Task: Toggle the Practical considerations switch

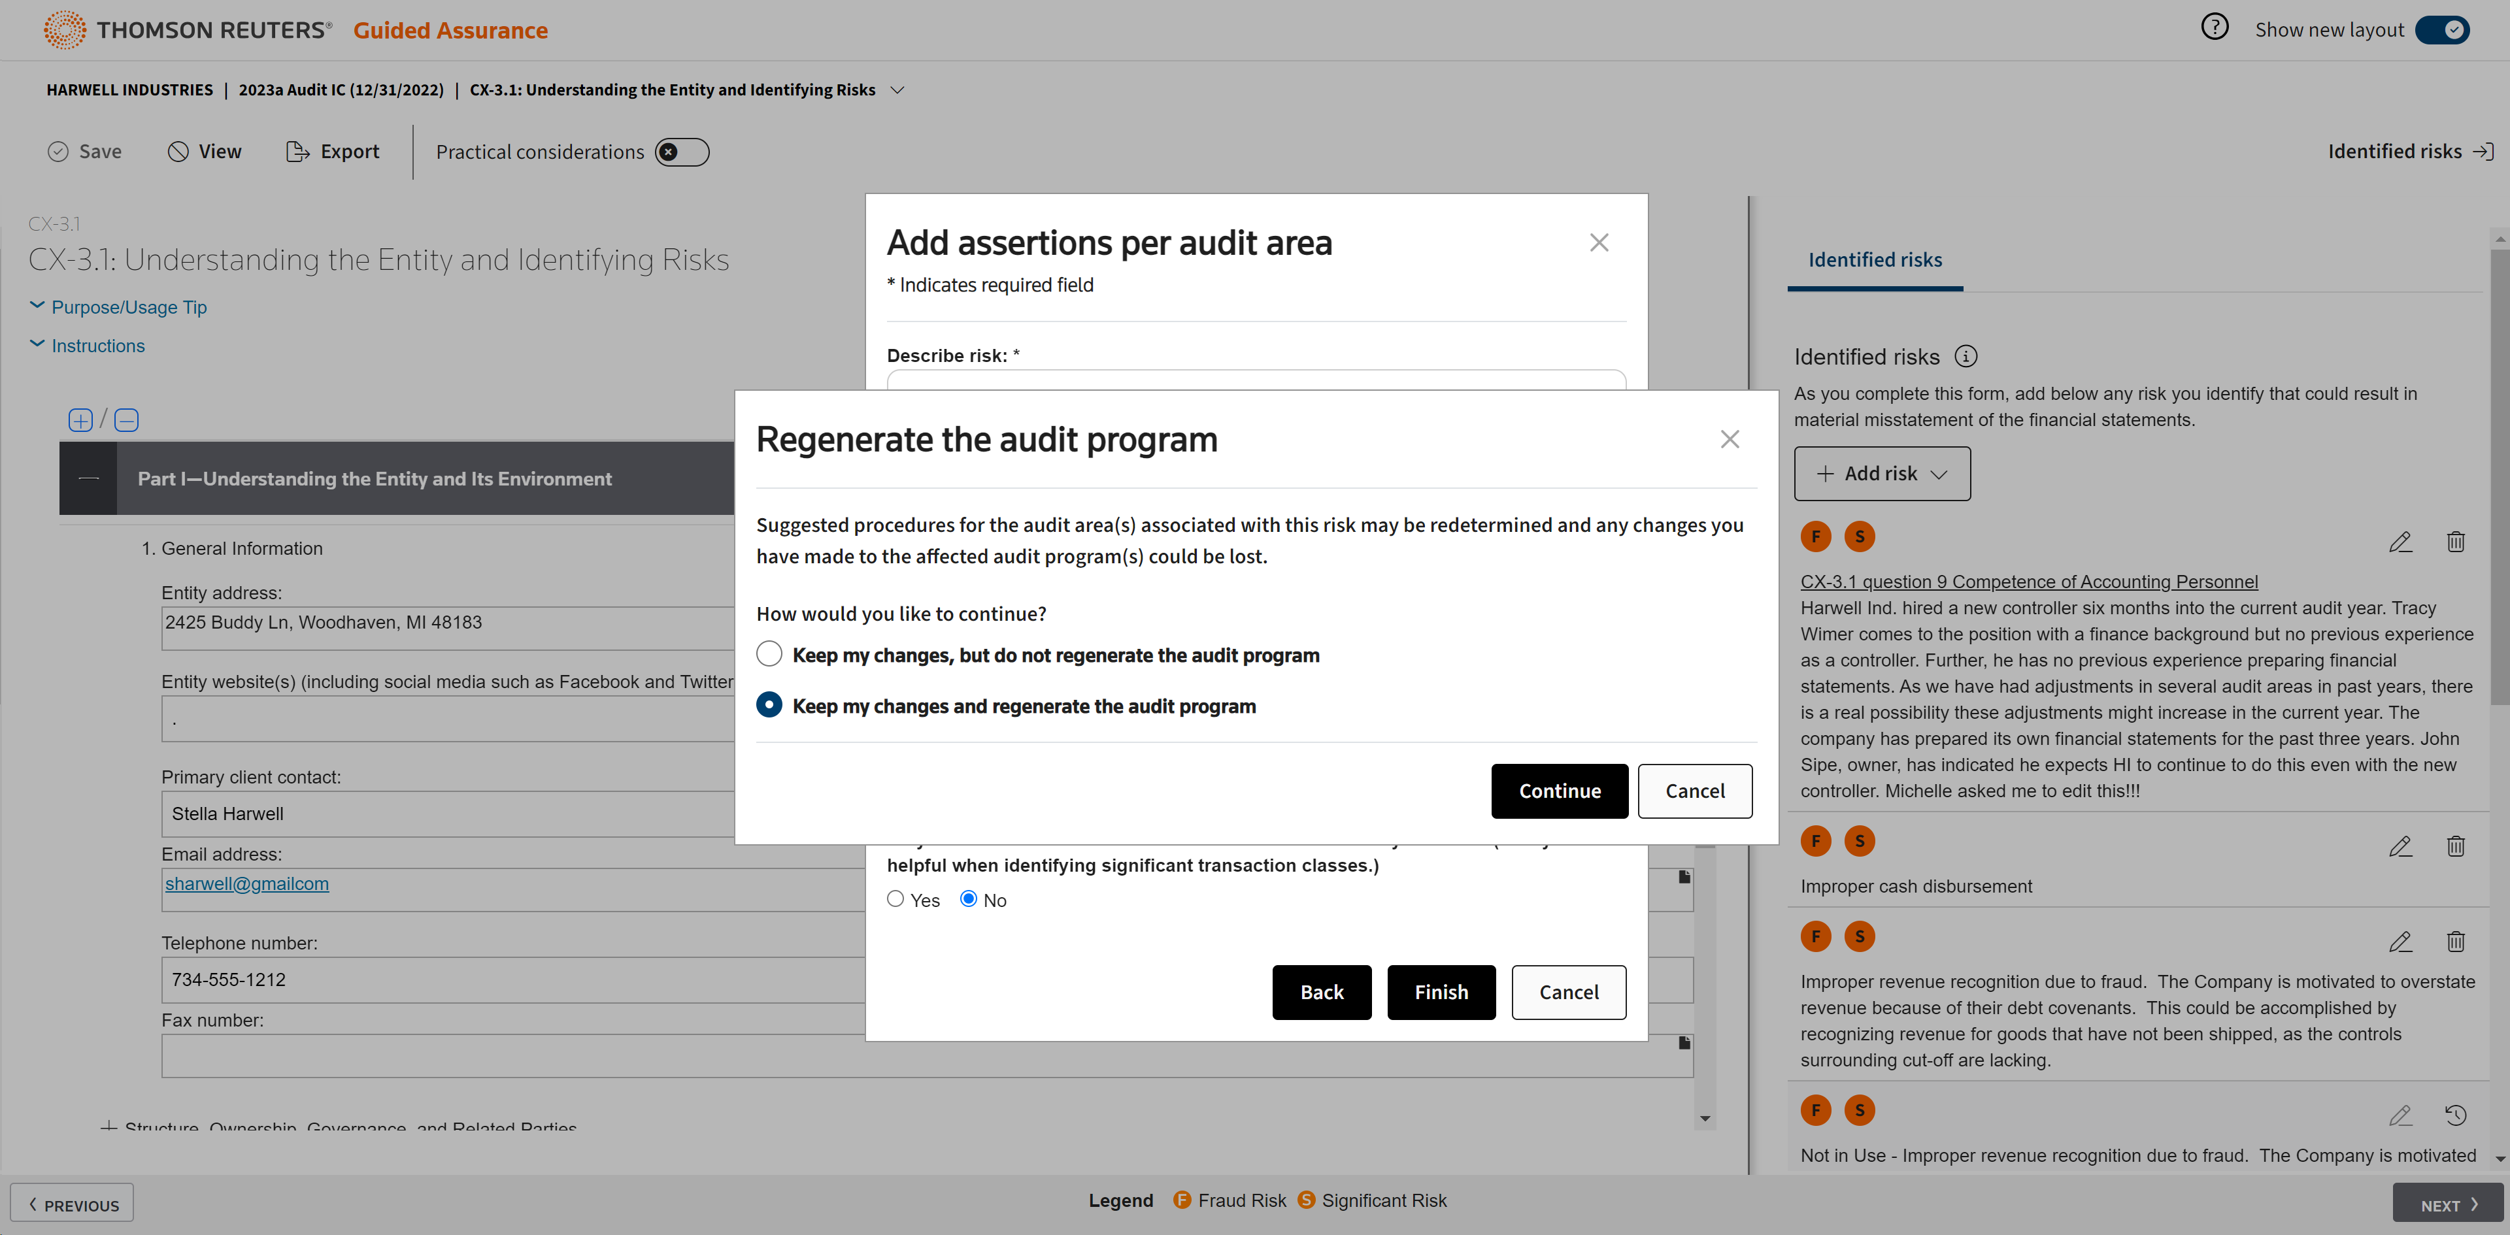Action: (x=681, y=152)
